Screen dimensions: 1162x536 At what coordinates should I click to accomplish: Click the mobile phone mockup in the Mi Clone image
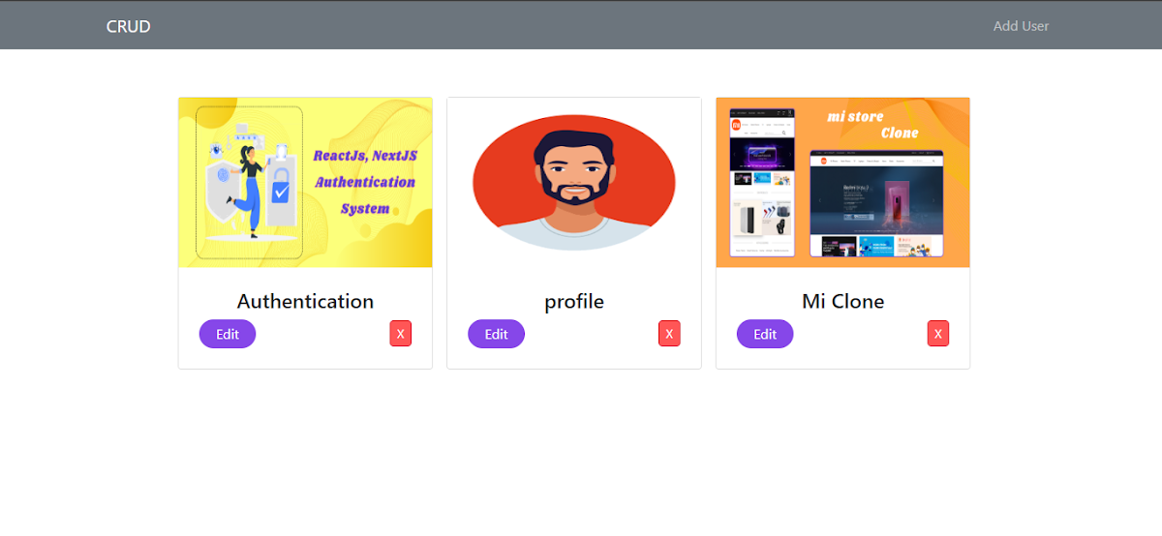[x=761, y=182]
